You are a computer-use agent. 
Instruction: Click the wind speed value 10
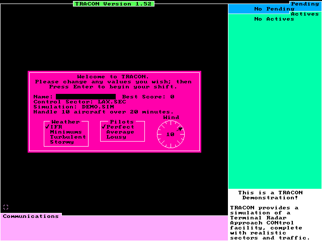pos(170,135)
